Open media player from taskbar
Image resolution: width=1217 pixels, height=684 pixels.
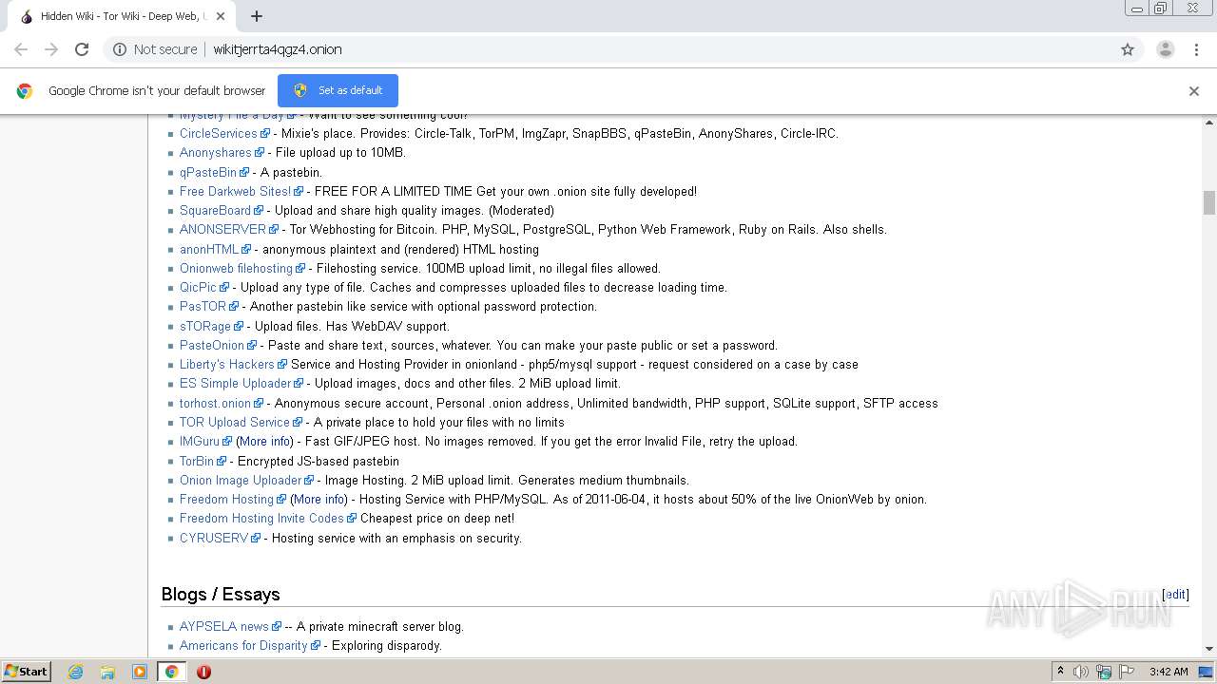[140, 672]
